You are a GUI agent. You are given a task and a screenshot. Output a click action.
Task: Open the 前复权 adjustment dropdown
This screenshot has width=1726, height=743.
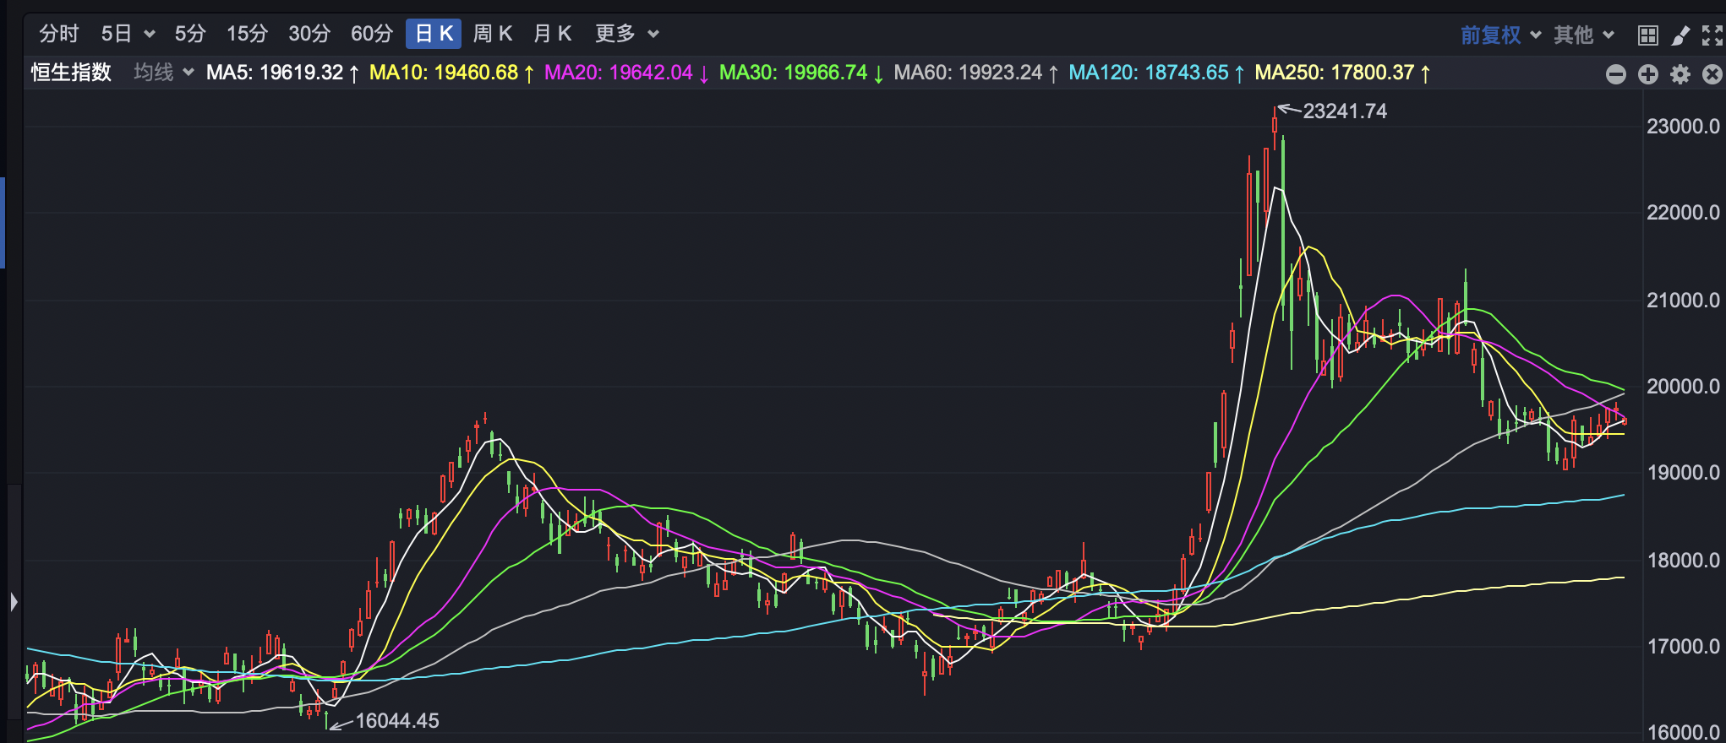(1499, 35)
